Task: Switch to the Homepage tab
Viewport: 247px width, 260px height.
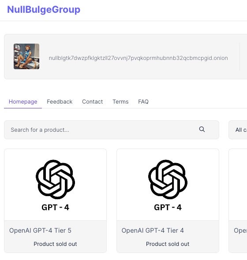Action: click(23, 102)
